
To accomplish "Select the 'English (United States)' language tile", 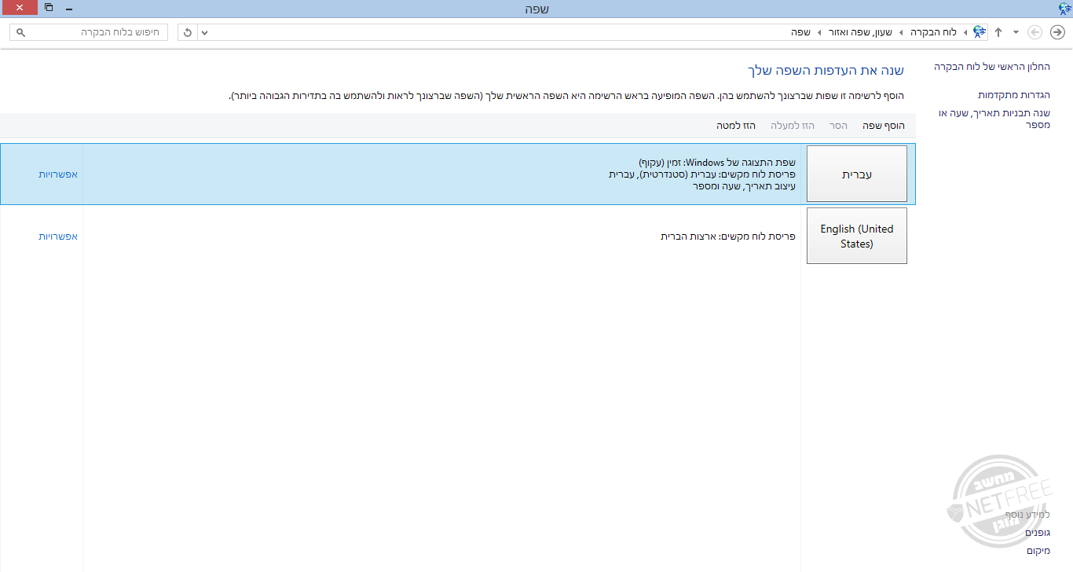I will coord(857,236).
